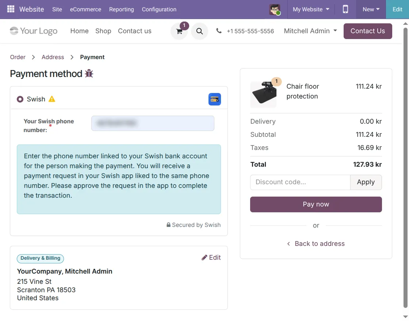Open the apps grid menu icon
Screen dimensions: 409x321
pyautogui.click(x=11, y=9)
